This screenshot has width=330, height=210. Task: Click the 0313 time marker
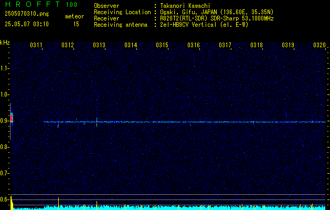click(x=99, y=45)
